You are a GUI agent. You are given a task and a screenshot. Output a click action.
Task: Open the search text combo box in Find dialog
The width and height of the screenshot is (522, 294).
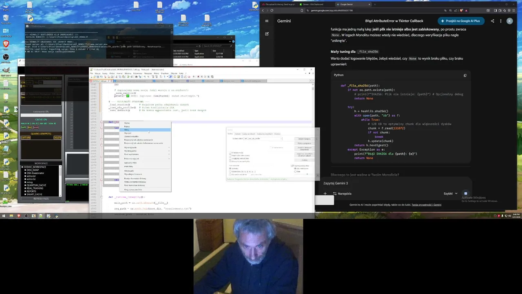click(x=263, y=139)
